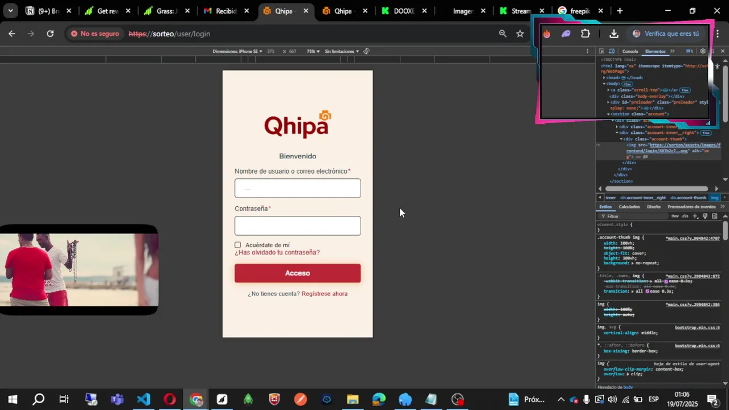The height and width of the screenshot is (410, 729).
Task: Bookmark the page with the star icon
Action: tap(520, 34)
